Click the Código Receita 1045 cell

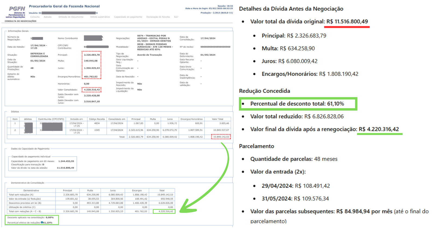pyautogui.click(x=97, y=130)
